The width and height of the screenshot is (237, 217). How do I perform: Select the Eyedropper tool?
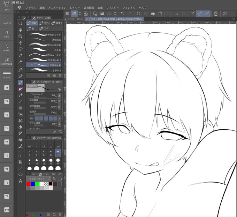pos(21,55)
